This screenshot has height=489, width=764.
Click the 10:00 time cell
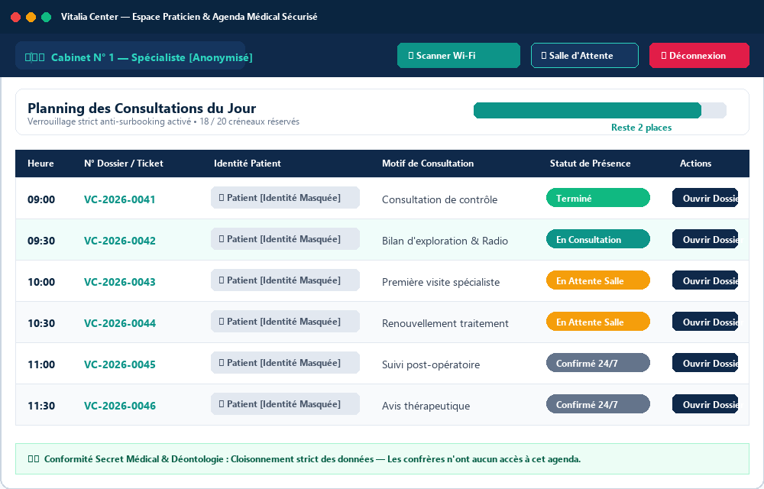pos(41,283)
